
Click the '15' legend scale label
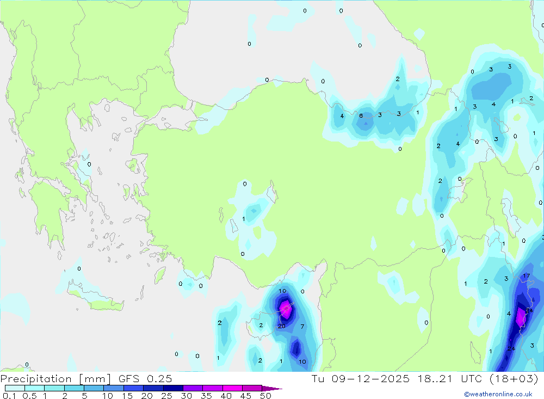pyautogui.click(x=127, y=396)
